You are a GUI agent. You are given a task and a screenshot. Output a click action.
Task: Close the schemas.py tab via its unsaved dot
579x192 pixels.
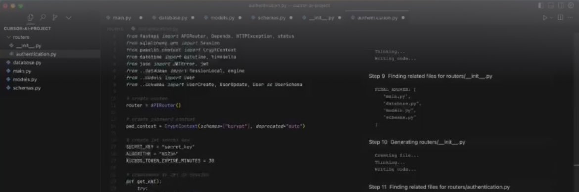coord(291,18)
